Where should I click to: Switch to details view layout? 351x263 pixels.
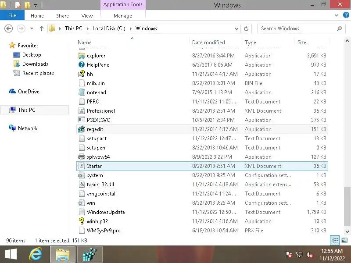[x=335, y=240]
